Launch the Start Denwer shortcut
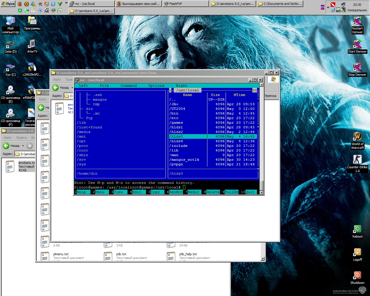This screenshot has width=370, height=296. pyautogui.click(x=357, y=46)
